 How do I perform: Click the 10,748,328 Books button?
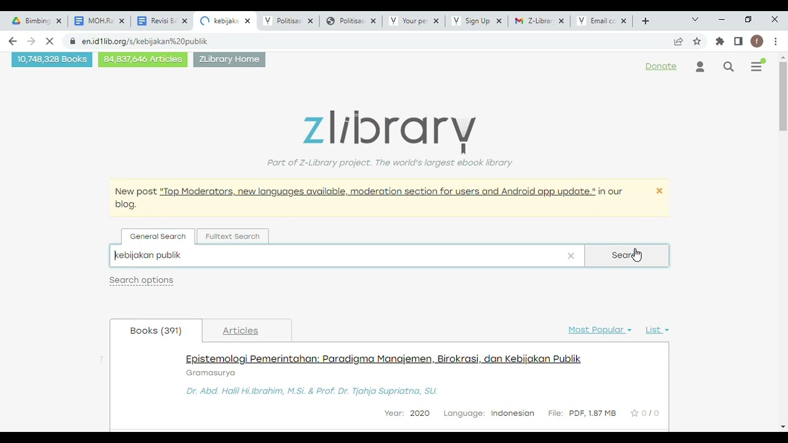click(x=52, y=59)
